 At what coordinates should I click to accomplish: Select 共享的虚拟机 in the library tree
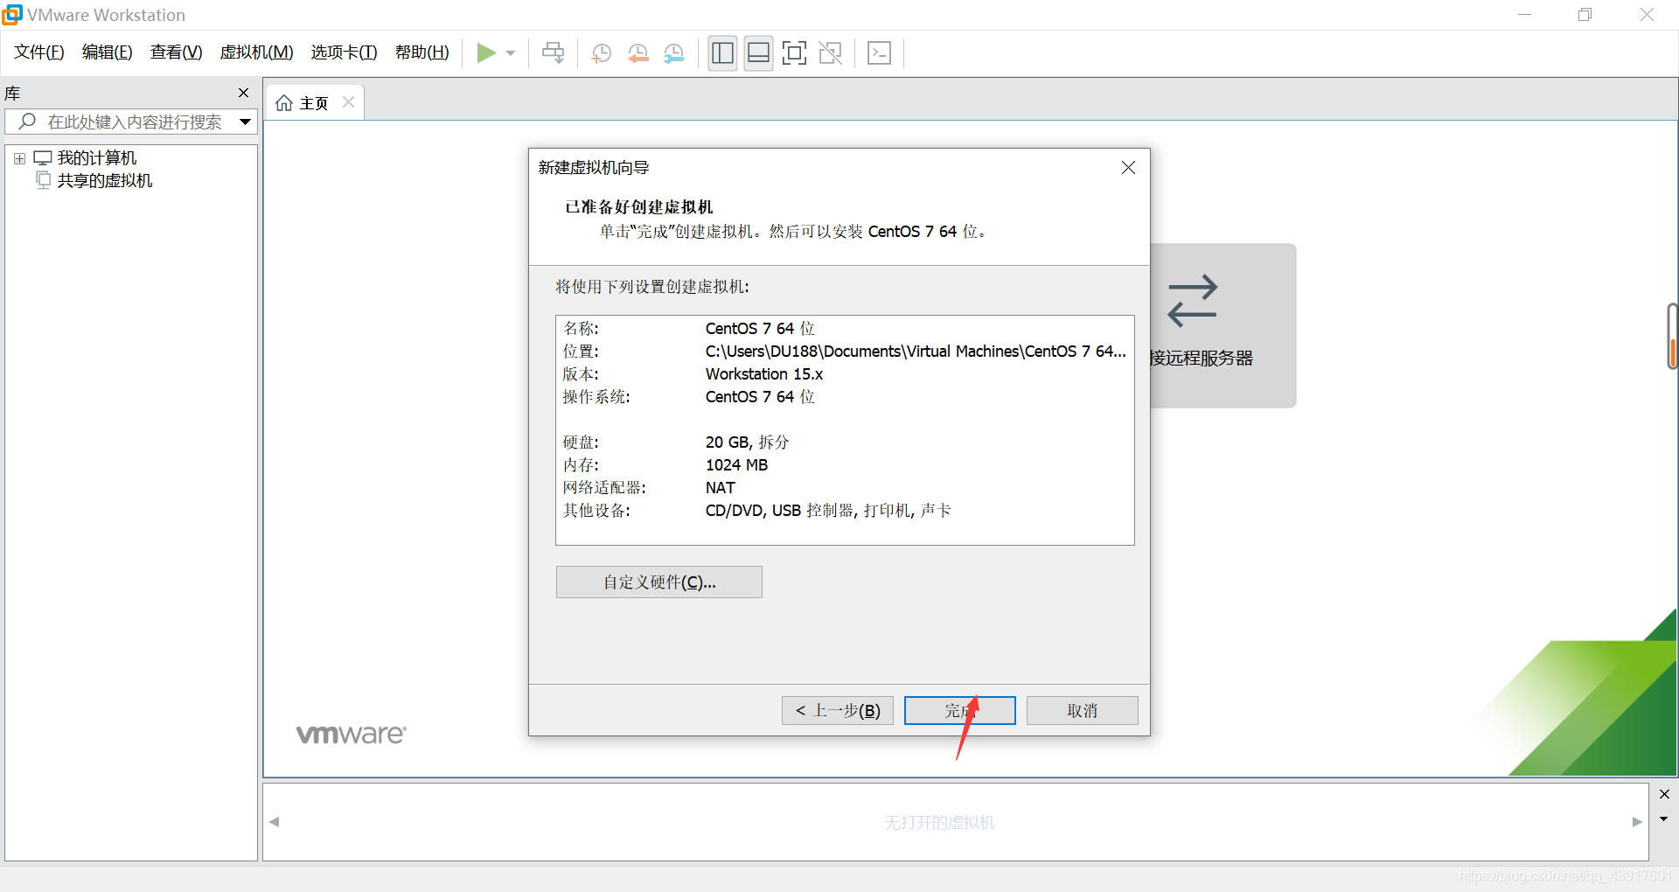click(x=104, y=181)
